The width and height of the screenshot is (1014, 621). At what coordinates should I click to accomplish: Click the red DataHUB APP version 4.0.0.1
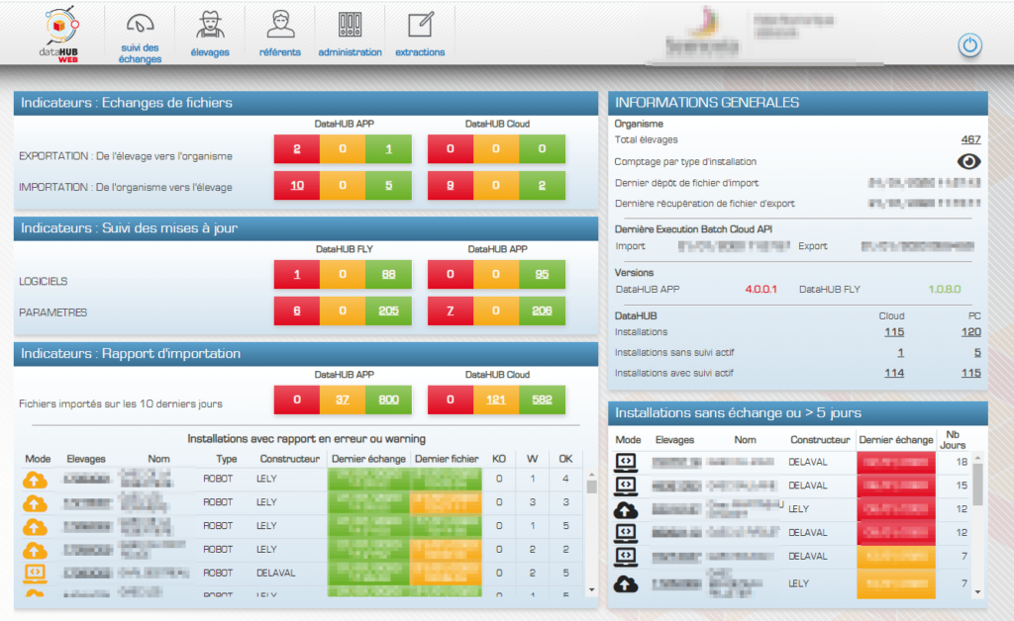[761, 289]
